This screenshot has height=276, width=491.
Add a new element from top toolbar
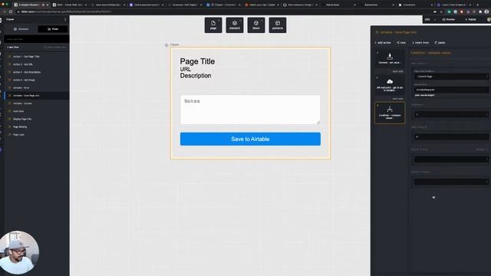(x=235, y=25)
